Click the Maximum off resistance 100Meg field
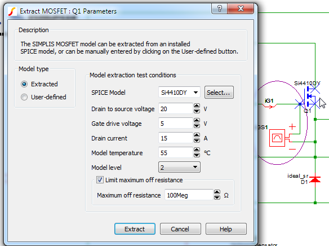Viewport: 329px width, 246px height. (x=189, y=195)
